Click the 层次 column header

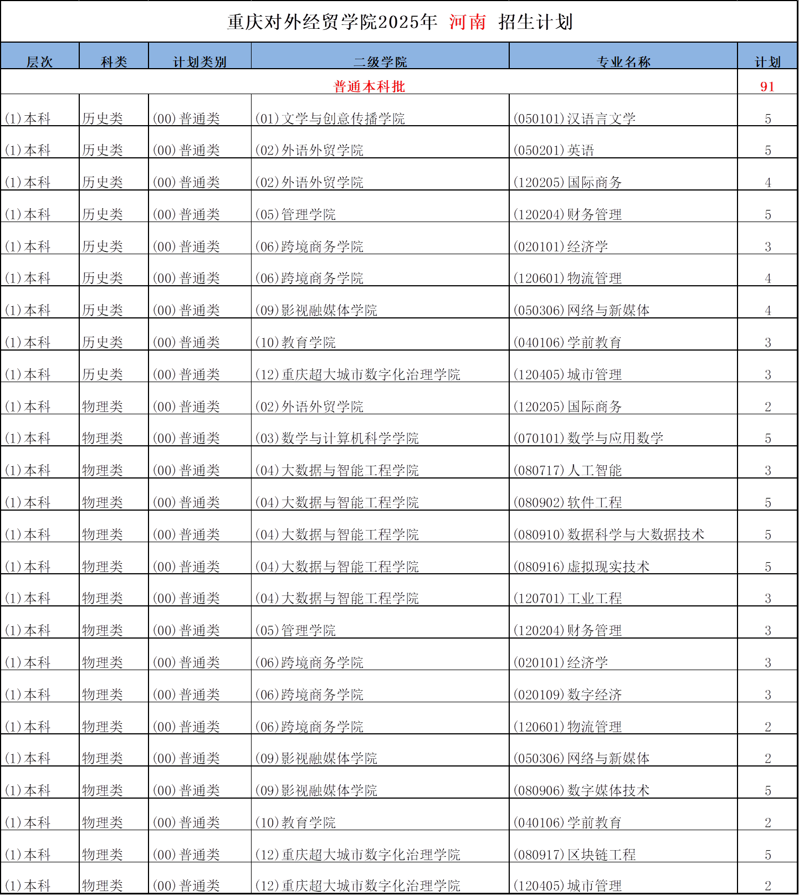click(39, 61)
